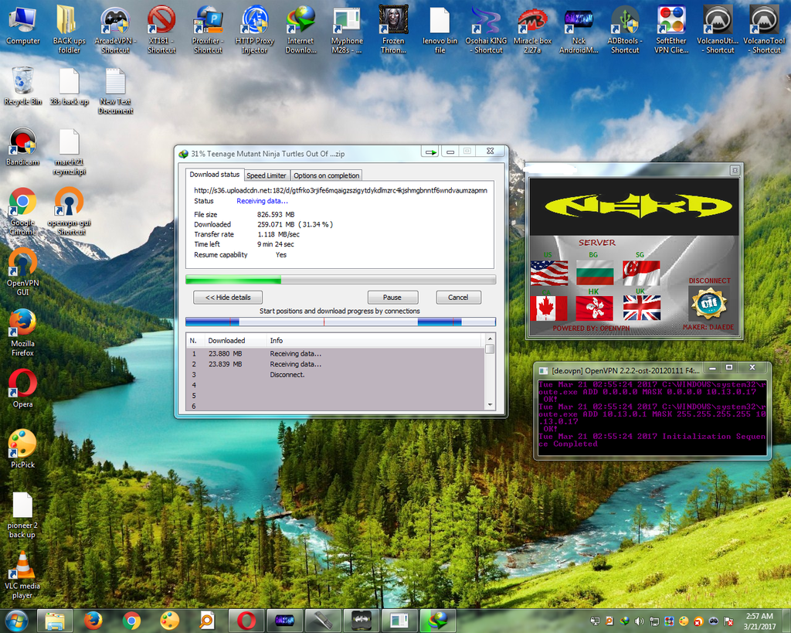Open Opera from the taskbar
Image resolution: width=791 pixels, height=633 pixels.
pos(246,620)
